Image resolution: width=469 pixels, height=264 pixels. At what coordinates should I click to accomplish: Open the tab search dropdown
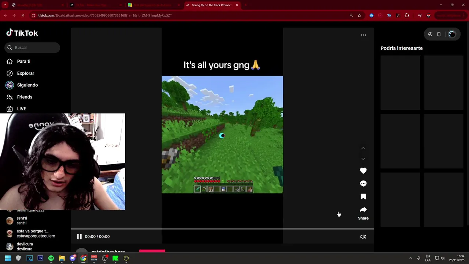[x=5, y=5]
